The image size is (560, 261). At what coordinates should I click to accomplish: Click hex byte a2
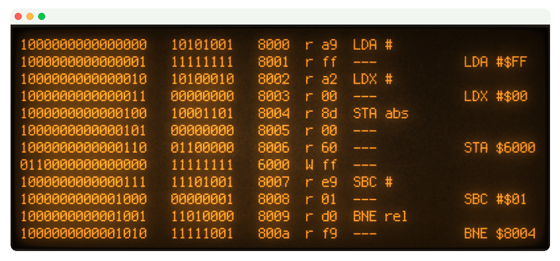click(330, 79)
